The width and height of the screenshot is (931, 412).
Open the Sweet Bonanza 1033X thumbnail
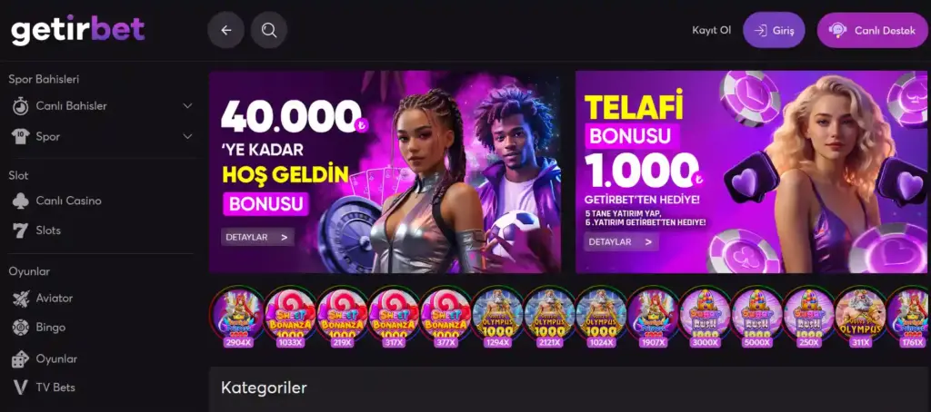click(x=290, y=317)
